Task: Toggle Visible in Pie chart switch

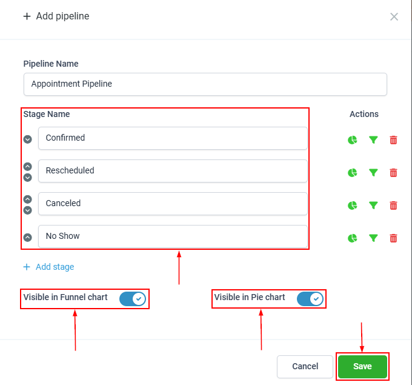Action: tap(310, 298)
